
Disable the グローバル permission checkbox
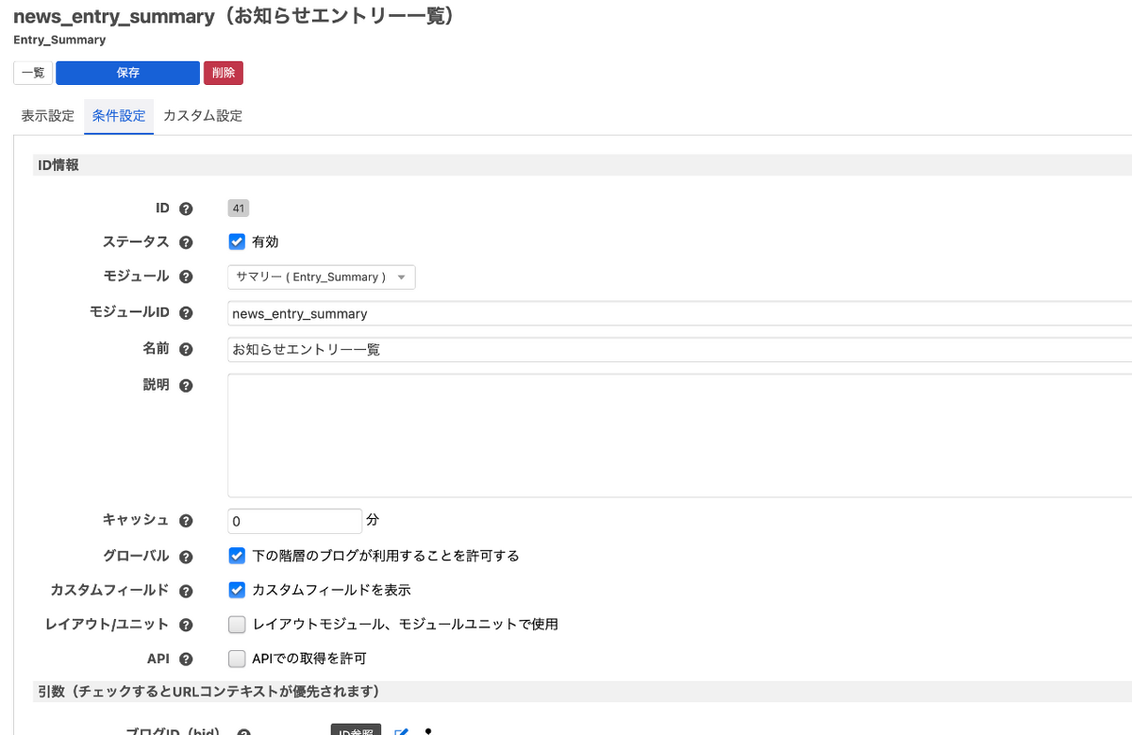click(238, 555)
